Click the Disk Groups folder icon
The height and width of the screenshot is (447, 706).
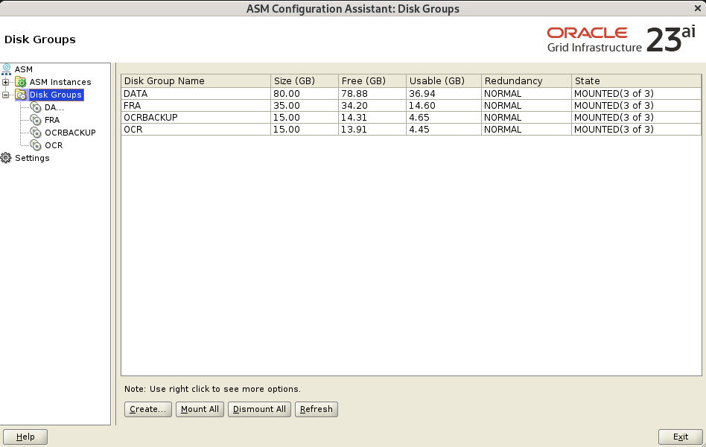coord(21,95)
